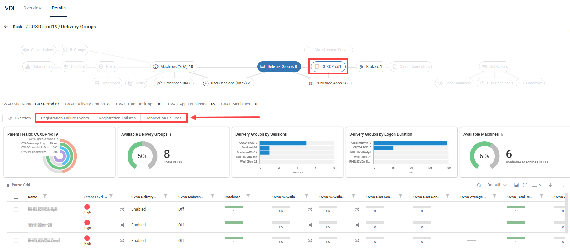Select the Processes 368 topology node
Viewport: 570px width, 250px height.
[174, 83]
